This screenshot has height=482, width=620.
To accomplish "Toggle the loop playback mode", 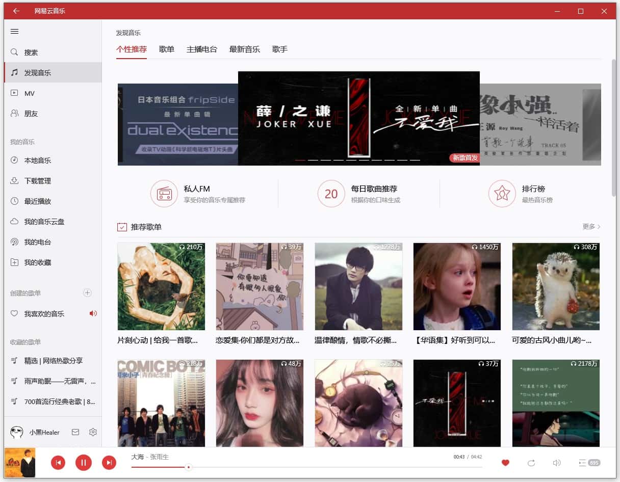I will pyautogui.click(x=531, y=463).
